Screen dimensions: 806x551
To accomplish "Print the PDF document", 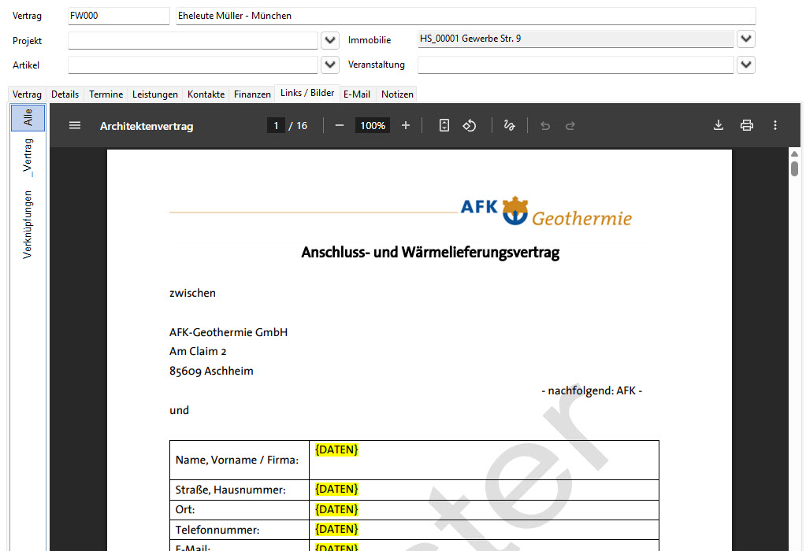I will (x=747, y=126).
